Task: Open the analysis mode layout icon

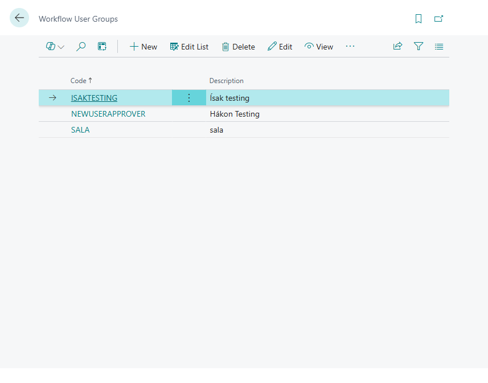Action: pyautogui.click(x=102, y=47)
